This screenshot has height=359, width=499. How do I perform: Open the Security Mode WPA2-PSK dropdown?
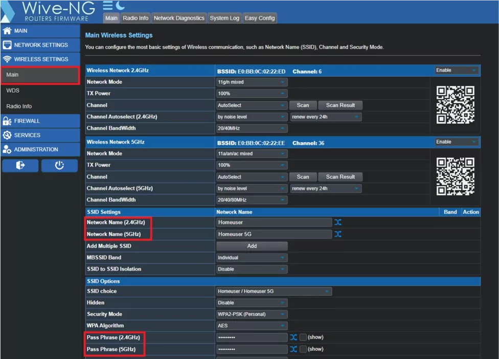(252, 315)
